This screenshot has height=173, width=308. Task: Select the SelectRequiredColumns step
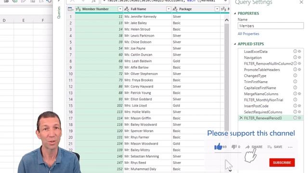pyautogui.click(x=263, y=112)
